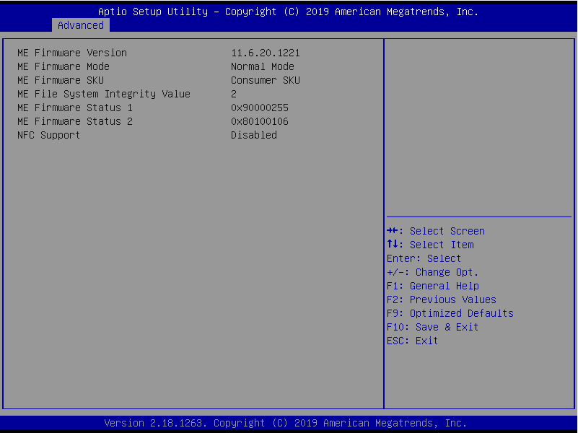
Task: Select the 0x80100106 status value
Action: [x=260, y=121]
